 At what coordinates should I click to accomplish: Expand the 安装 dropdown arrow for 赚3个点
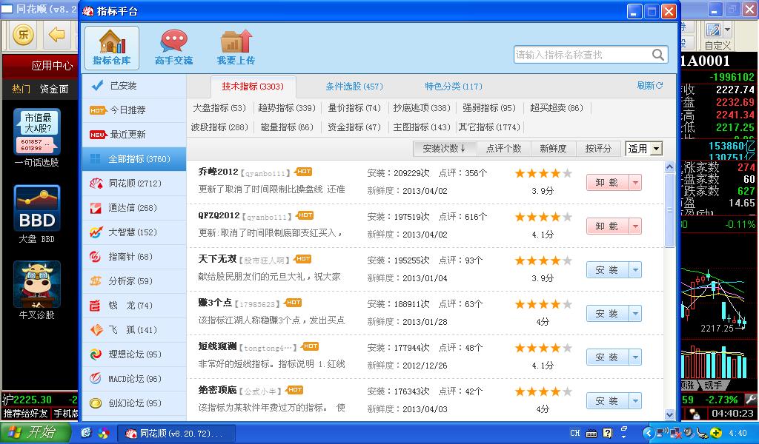(x=635, y=314)
